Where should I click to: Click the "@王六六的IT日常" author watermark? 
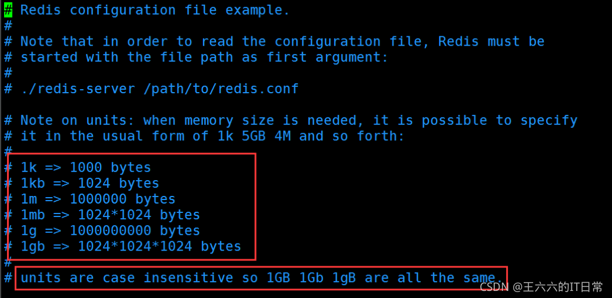tap(558, 287)
